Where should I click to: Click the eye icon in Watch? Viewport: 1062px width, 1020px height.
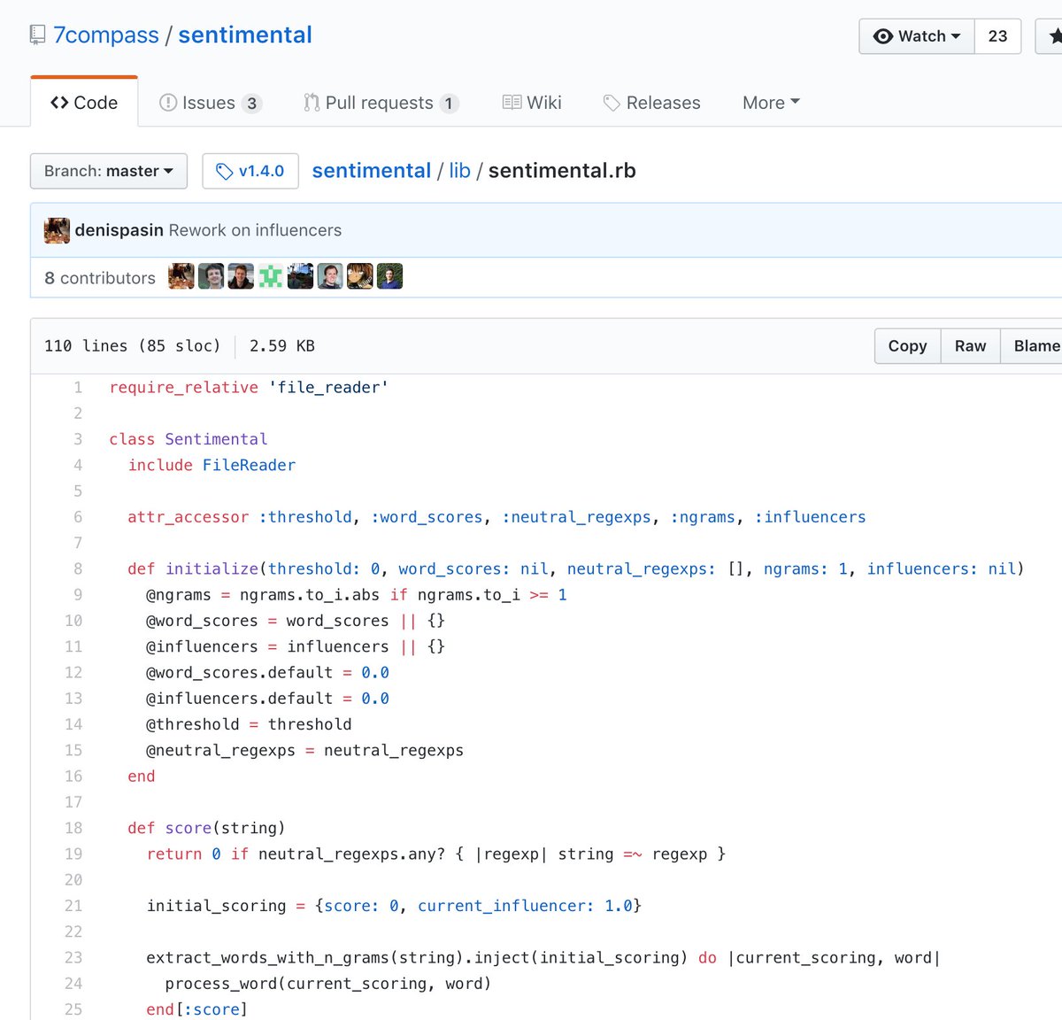pos(882,36)
